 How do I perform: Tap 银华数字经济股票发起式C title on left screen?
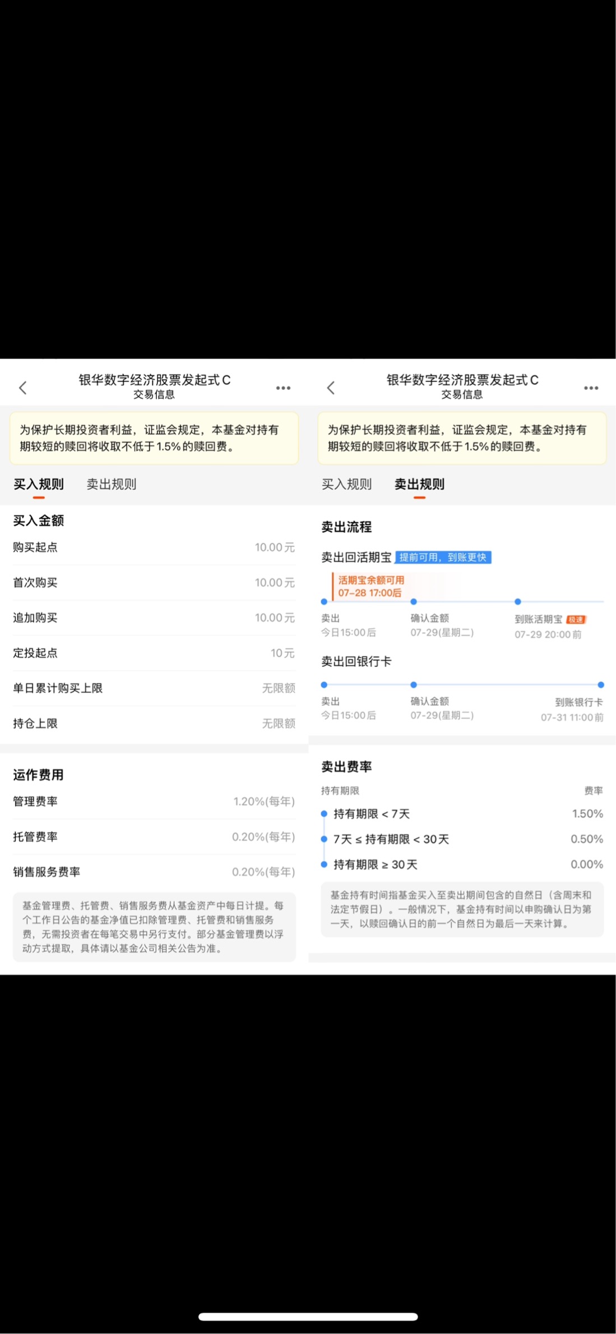tap(154, 380)
